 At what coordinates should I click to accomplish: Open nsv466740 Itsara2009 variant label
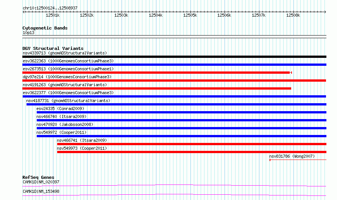pos(61,116)
